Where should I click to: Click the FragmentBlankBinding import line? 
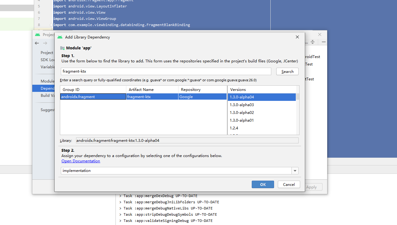click(x=121, y=25)
